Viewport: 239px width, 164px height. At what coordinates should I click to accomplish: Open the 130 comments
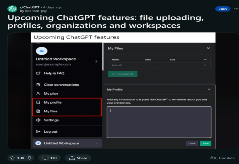[50, 158]
